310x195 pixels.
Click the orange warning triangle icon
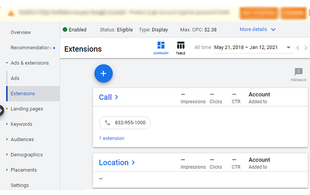[x=11, y=13]
